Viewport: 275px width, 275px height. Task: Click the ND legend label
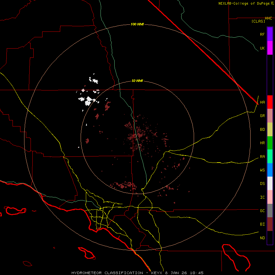pyautogui.click(x=262, y=238)
